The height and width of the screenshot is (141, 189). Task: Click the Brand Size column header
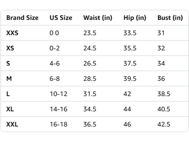click(x=22, y=18)
